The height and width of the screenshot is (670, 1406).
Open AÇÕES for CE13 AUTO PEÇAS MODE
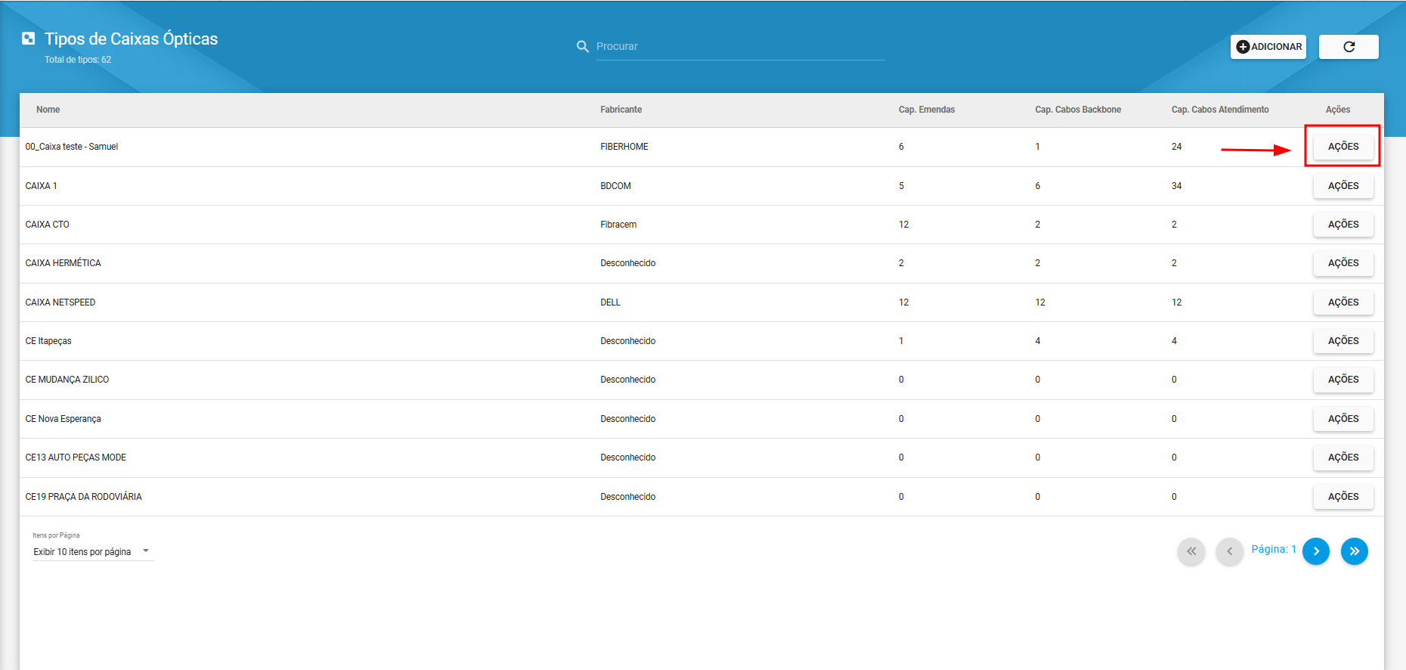pos(1343,458)
